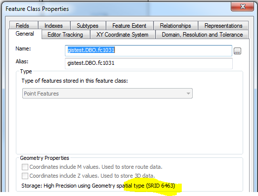Click the Alias input field
The width and height of the screenshot is (258, 196).
[149, 63]
